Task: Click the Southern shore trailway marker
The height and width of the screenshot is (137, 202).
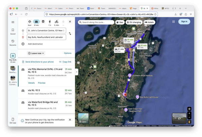Action: 130,75
